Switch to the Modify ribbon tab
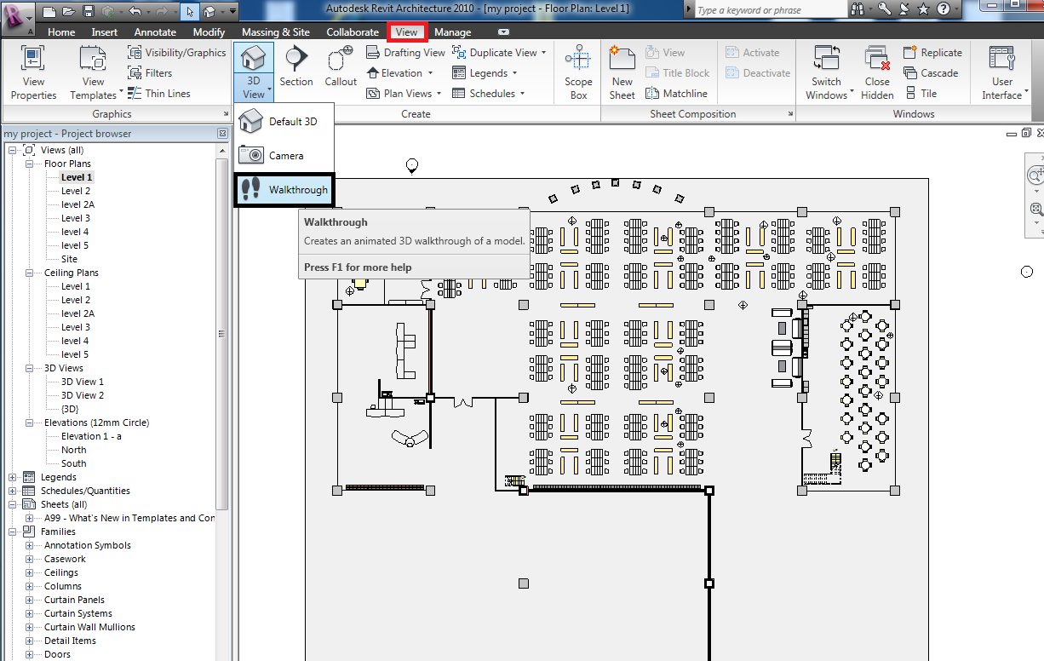Viewport: 1044px width, 661px height. 209,32
